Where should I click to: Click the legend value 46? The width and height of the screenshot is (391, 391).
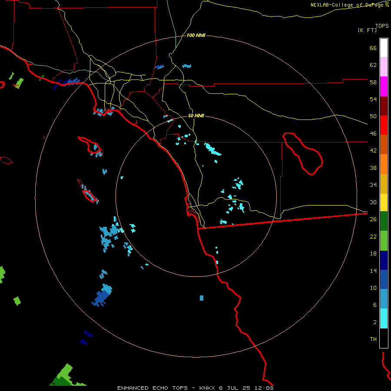373,133
